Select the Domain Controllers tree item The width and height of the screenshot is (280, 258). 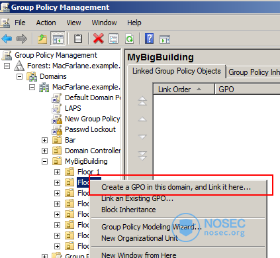click(x=93, y=151)
